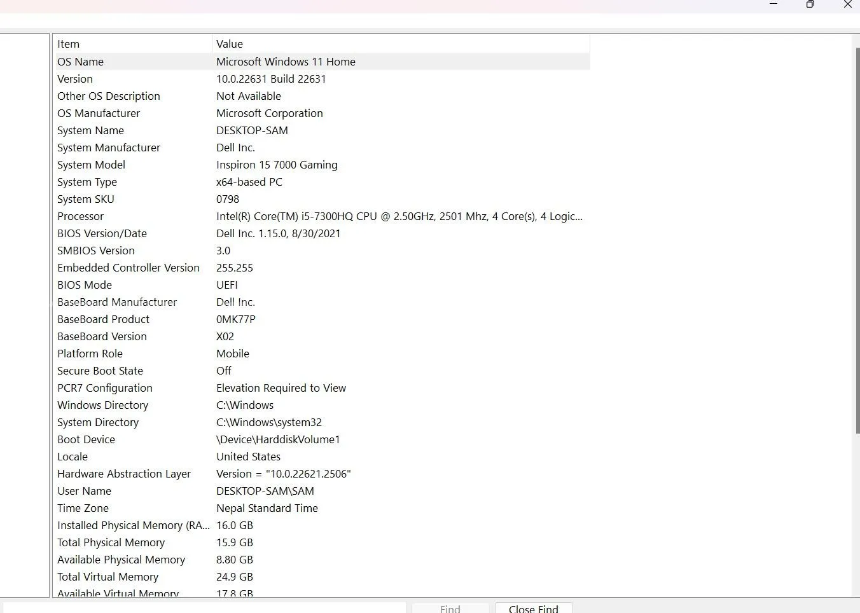Viewport: 860px width, 613px height.
Task: Click the scroll up arrow
Action: pyautogui.click(x=857, y=38)
